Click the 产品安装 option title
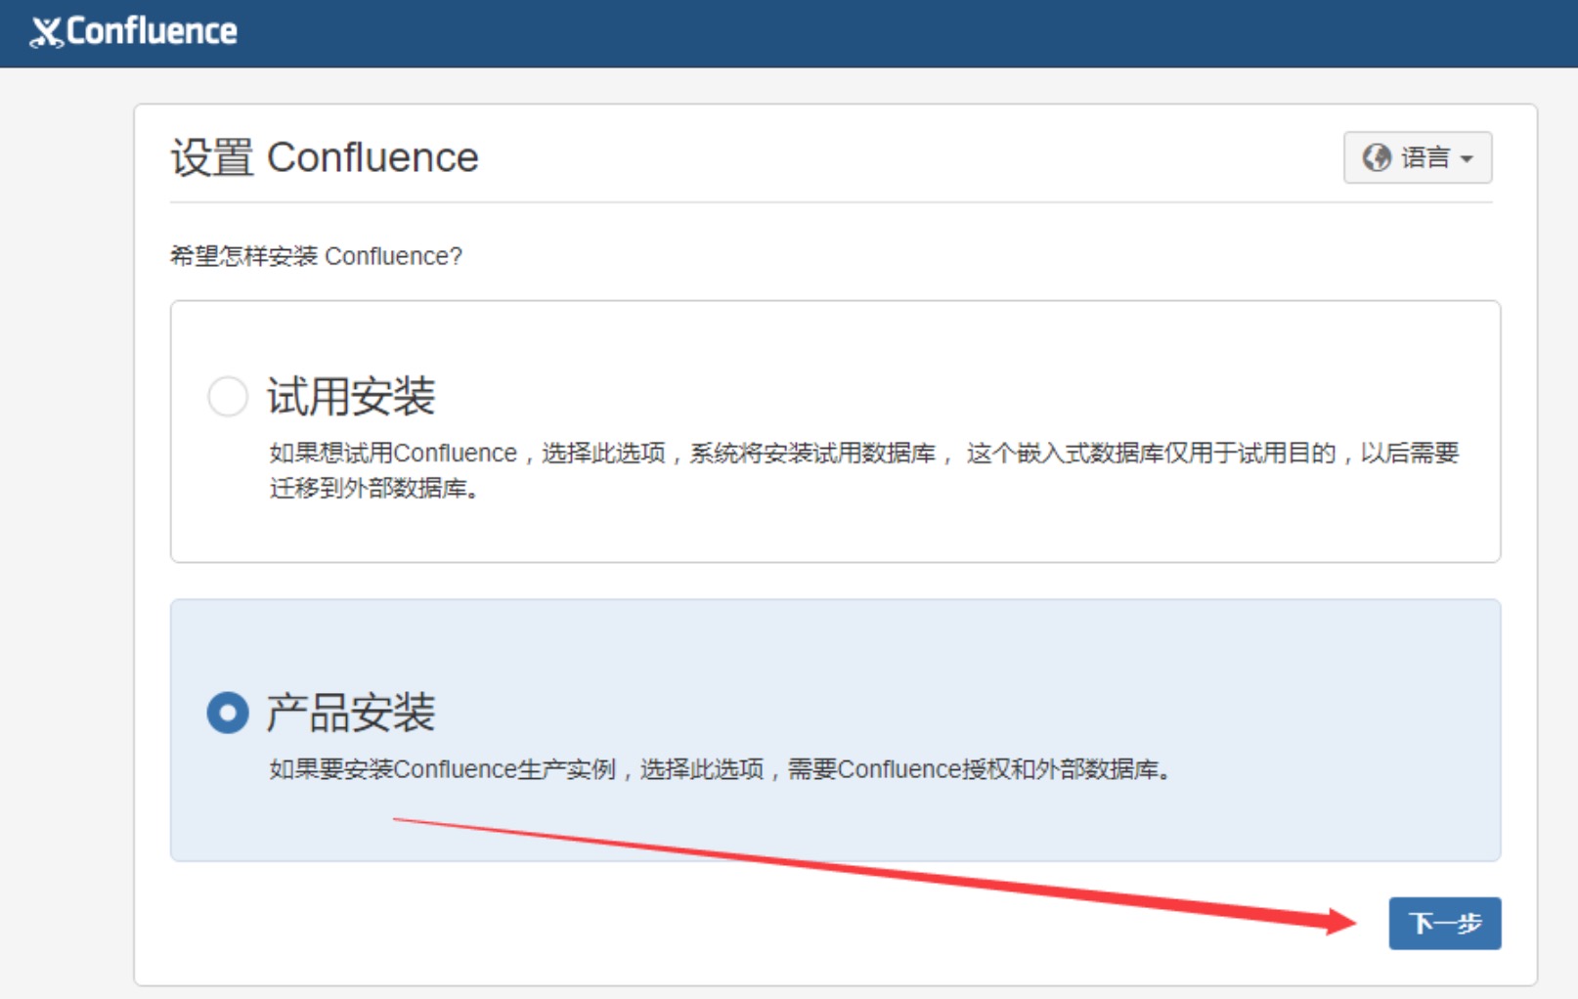Image resolution: width=1578 pixels, height=999 pixels. 351,713
